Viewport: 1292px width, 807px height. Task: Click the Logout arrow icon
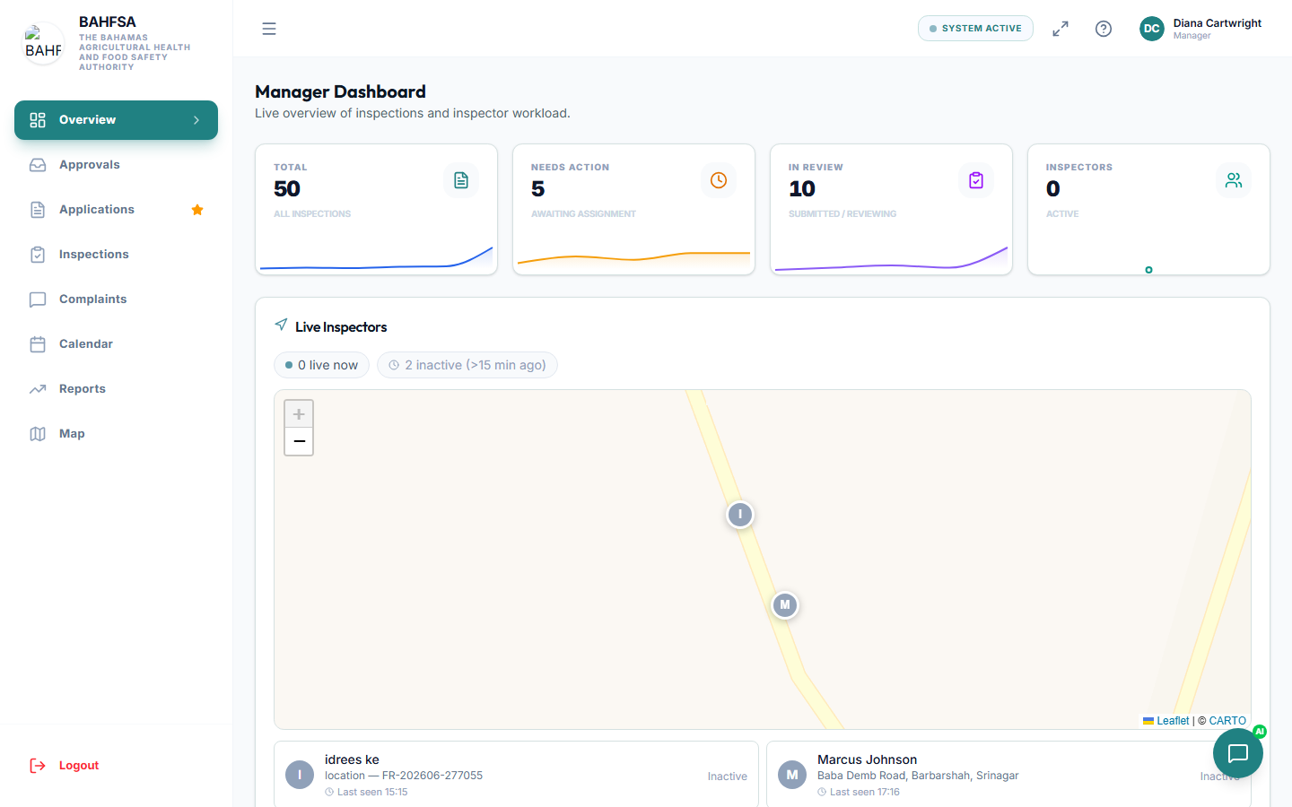click(x=38, y=766)
